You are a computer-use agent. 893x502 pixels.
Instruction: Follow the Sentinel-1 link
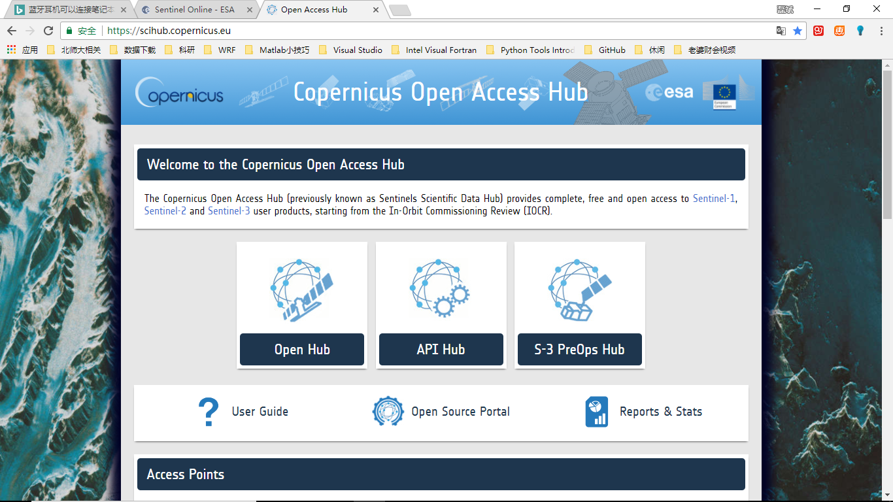pos(715,199)
